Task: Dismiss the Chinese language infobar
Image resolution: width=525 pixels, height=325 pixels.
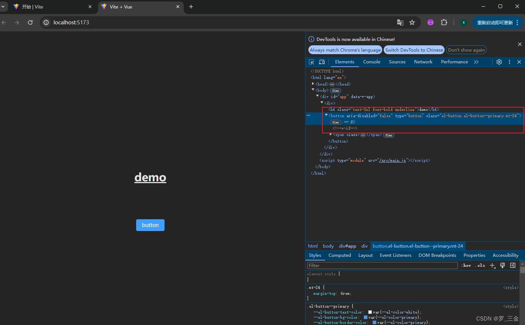Action: coord(520,44)
